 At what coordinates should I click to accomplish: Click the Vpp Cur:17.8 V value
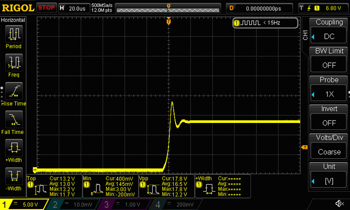coord(175,179)
